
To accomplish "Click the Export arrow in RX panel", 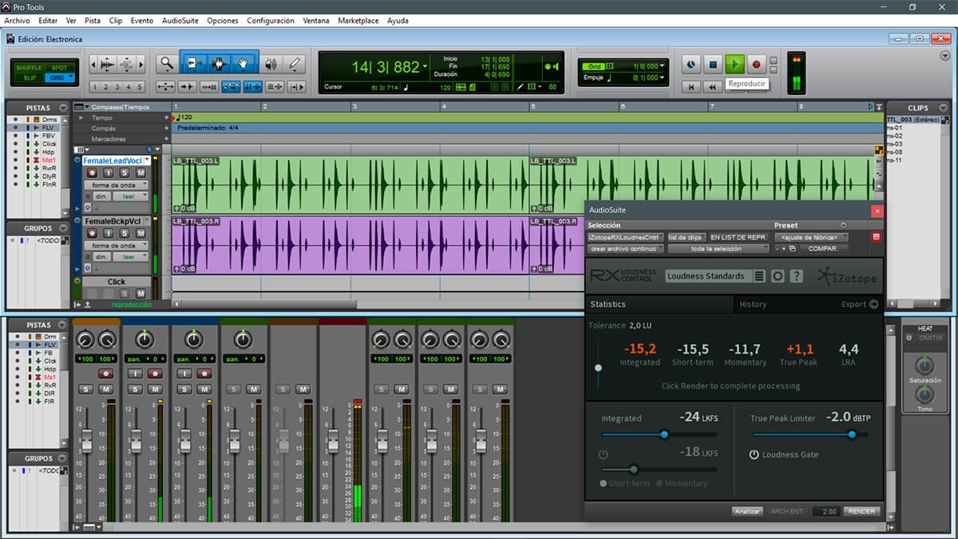I will tap(873, 304).
